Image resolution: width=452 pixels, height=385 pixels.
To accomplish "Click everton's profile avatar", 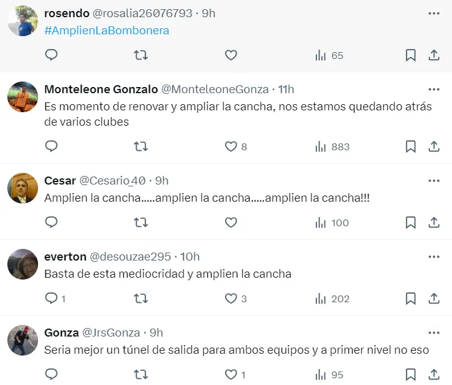I will (23, 264).
